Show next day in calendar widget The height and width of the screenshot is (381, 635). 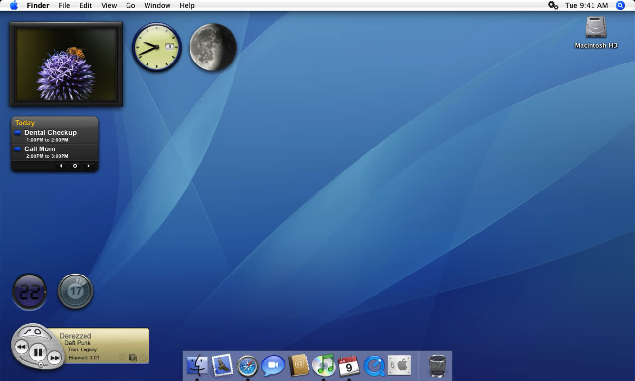click(x=88, y=166)
